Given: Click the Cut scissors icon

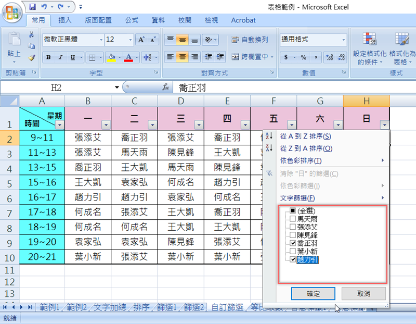Looking at the screenshot, I should [31, 34].
